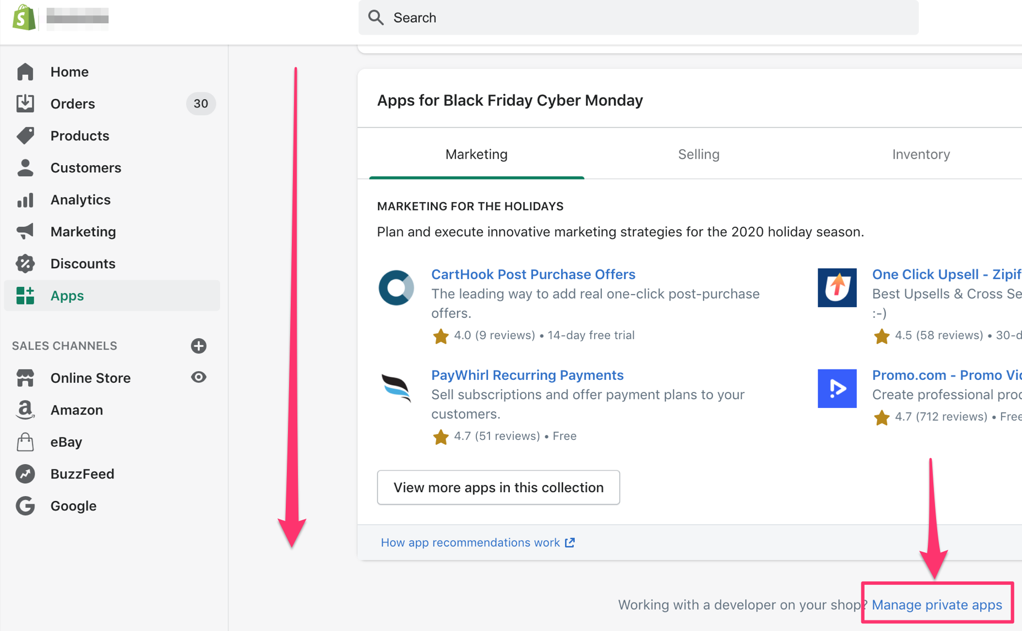Click the Products tag icon
Viewport: 1022px width, 631px height.
coord(25,135)
